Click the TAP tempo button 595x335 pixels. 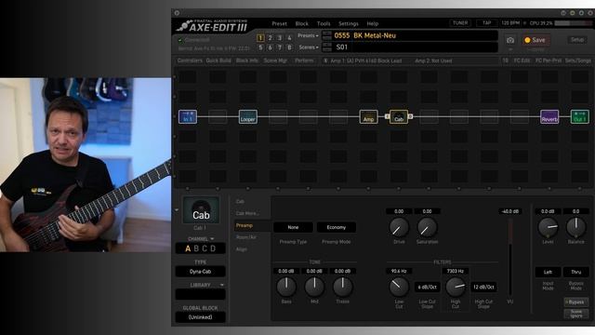coord(487,22)
